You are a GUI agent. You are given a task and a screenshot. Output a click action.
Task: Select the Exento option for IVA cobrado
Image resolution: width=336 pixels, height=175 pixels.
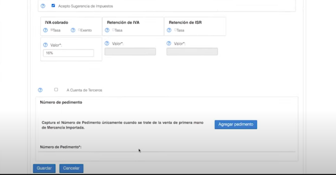tap(79, 30)
